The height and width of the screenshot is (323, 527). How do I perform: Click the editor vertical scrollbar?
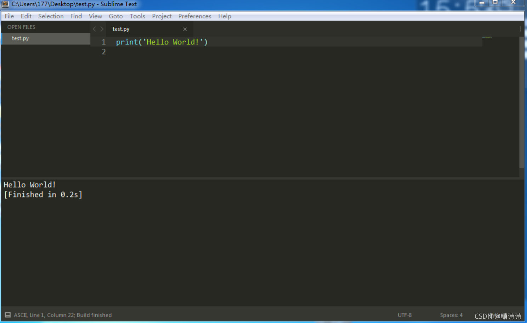522,102
